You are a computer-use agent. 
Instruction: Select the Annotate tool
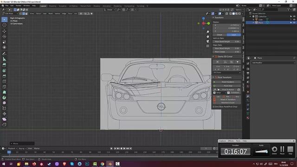click(4, 54)
